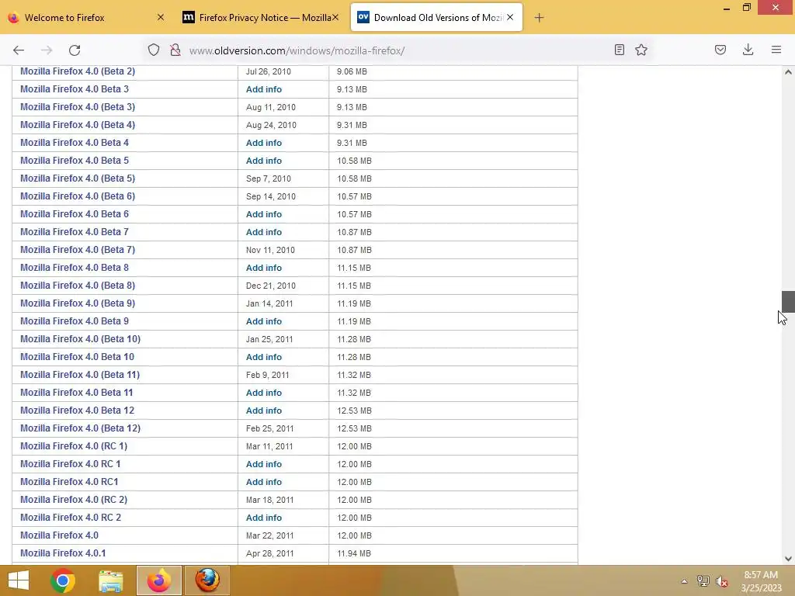This screenshot has height=596, width=795.
Task: Open Mozilla Firefox 4.0 (Beta 4) link
Action: pyautogui.click(x=78, y=125)
